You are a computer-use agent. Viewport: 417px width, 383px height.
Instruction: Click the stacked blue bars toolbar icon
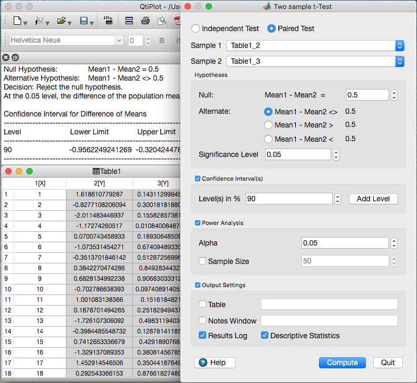(129, 22)
